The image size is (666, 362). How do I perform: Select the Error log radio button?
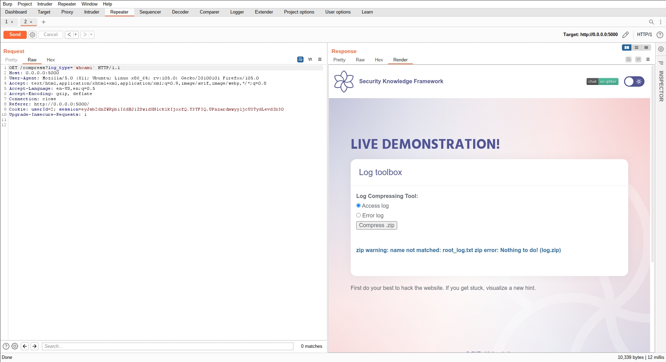coord(358,215)
